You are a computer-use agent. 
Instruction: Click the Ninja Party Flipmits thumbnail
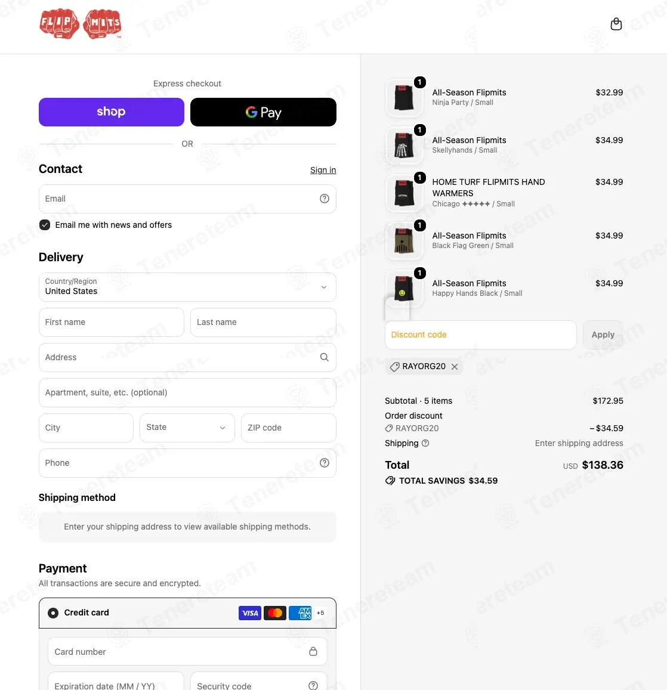[x=404, y=98]
